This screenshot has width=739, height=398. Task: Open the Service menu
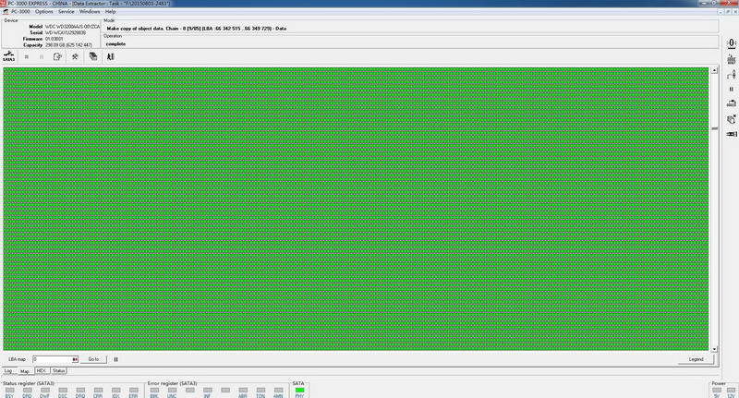(66, 11)
